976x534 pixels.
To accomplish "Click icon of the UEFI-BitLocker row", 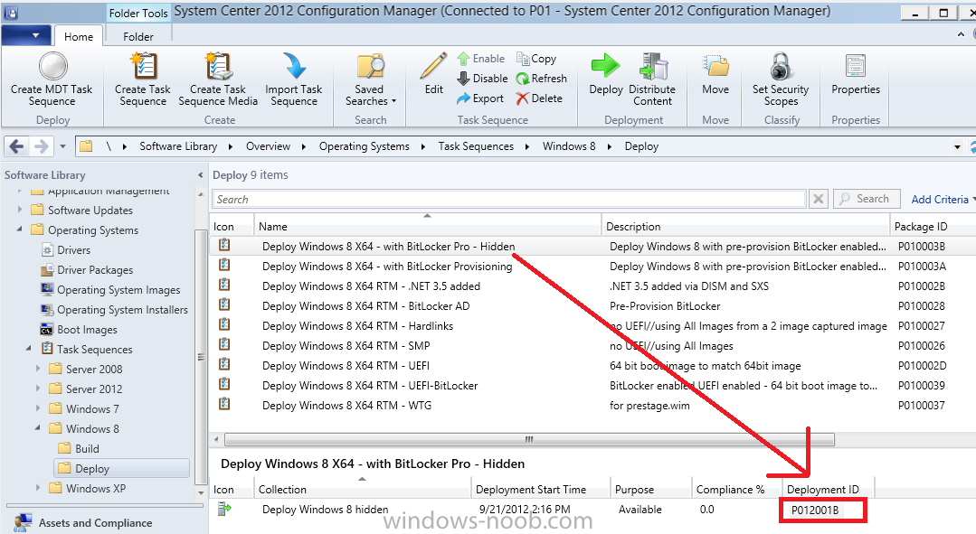I will 224,384.
